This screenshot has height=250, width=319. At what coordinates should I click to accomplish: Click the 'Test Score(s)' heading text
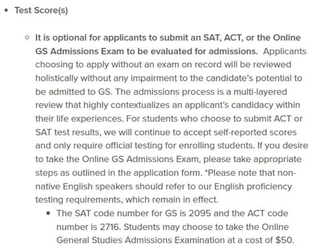coord(41,11)
